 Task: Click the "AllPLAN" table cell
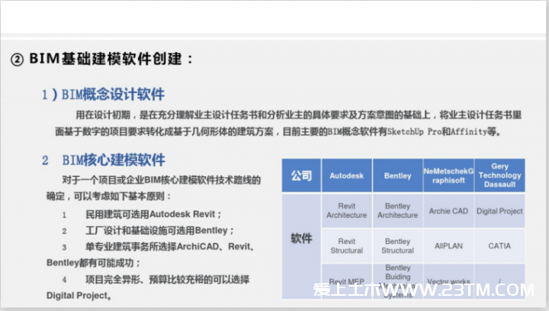(x=448, y=246)
